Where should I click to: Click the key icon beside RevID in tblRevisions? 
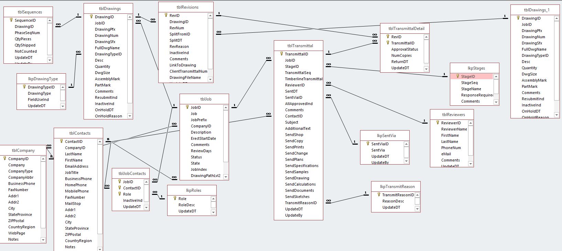pyautogui.click(x=166, y=15)
